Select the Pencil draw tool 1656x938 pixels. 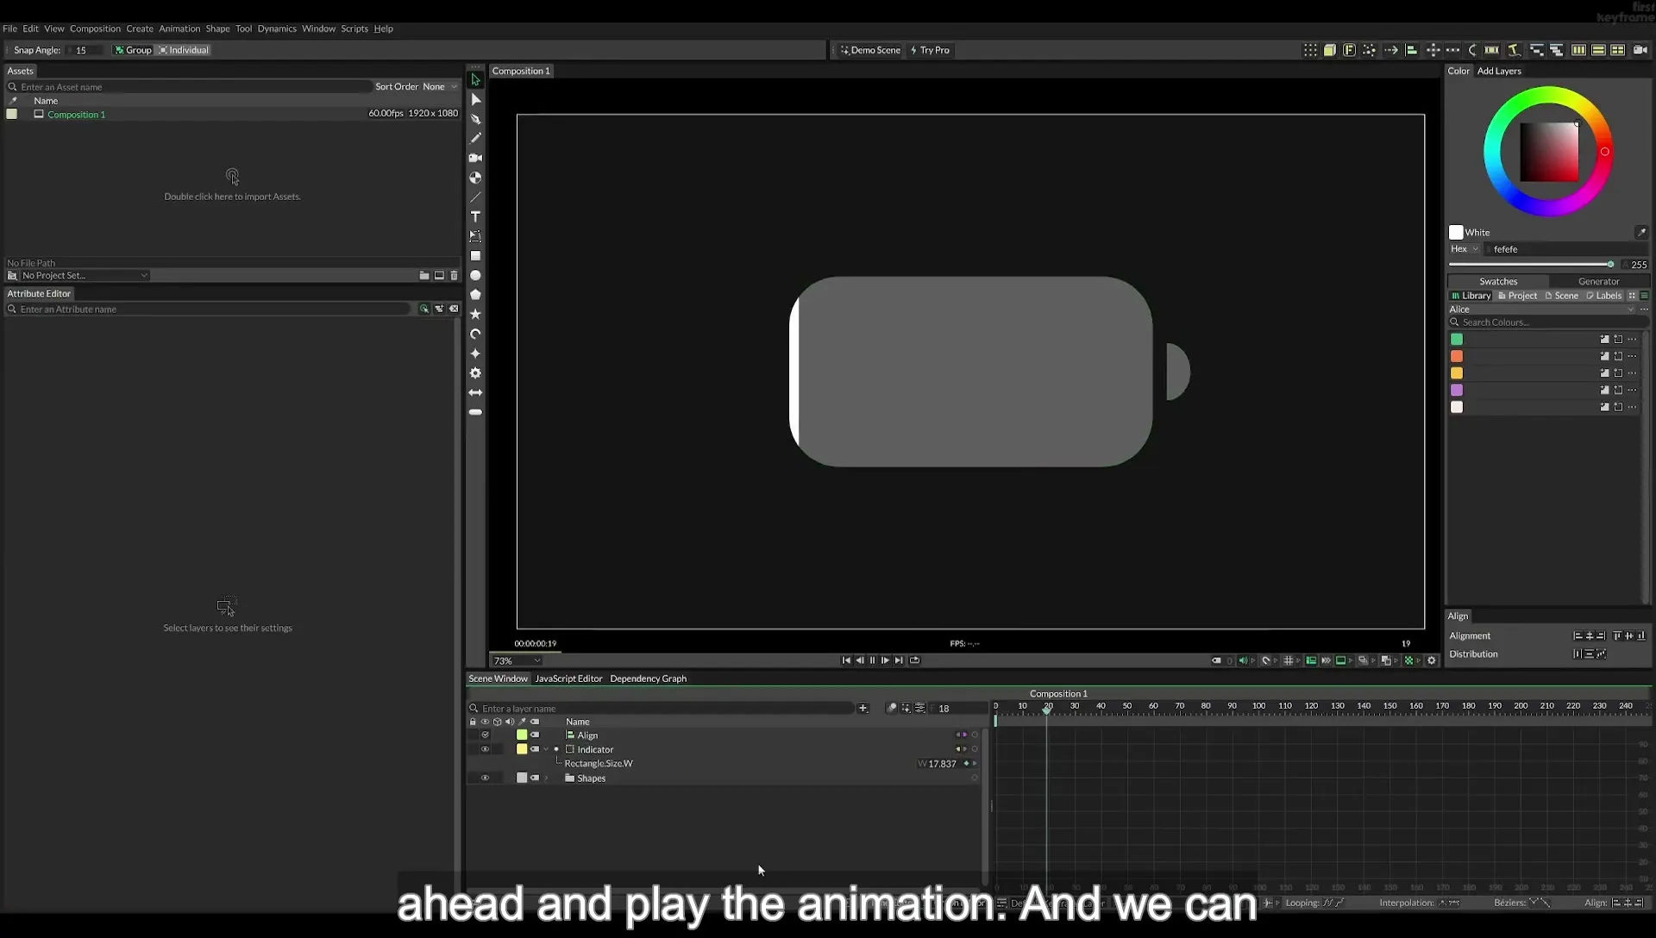[x=475, y=138]
